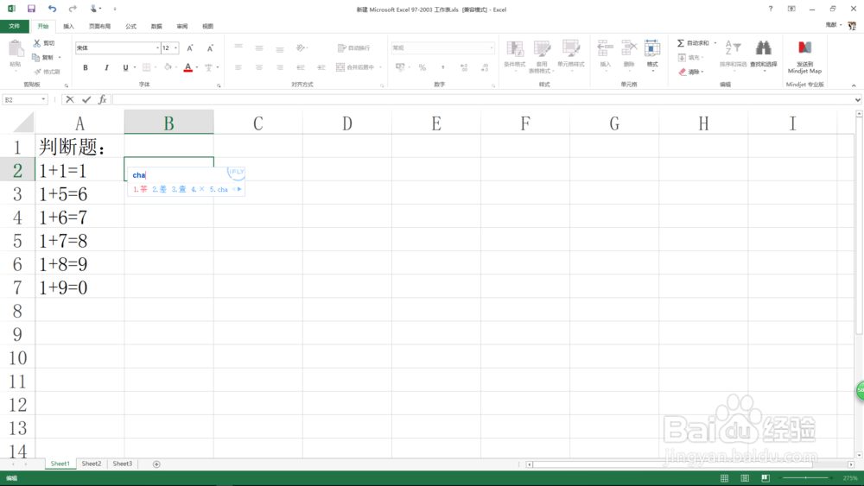Image resolution: width=864 pixels, height=486 pixels.
Task: Switch to the Formulas tab
Action: point(130,26)
